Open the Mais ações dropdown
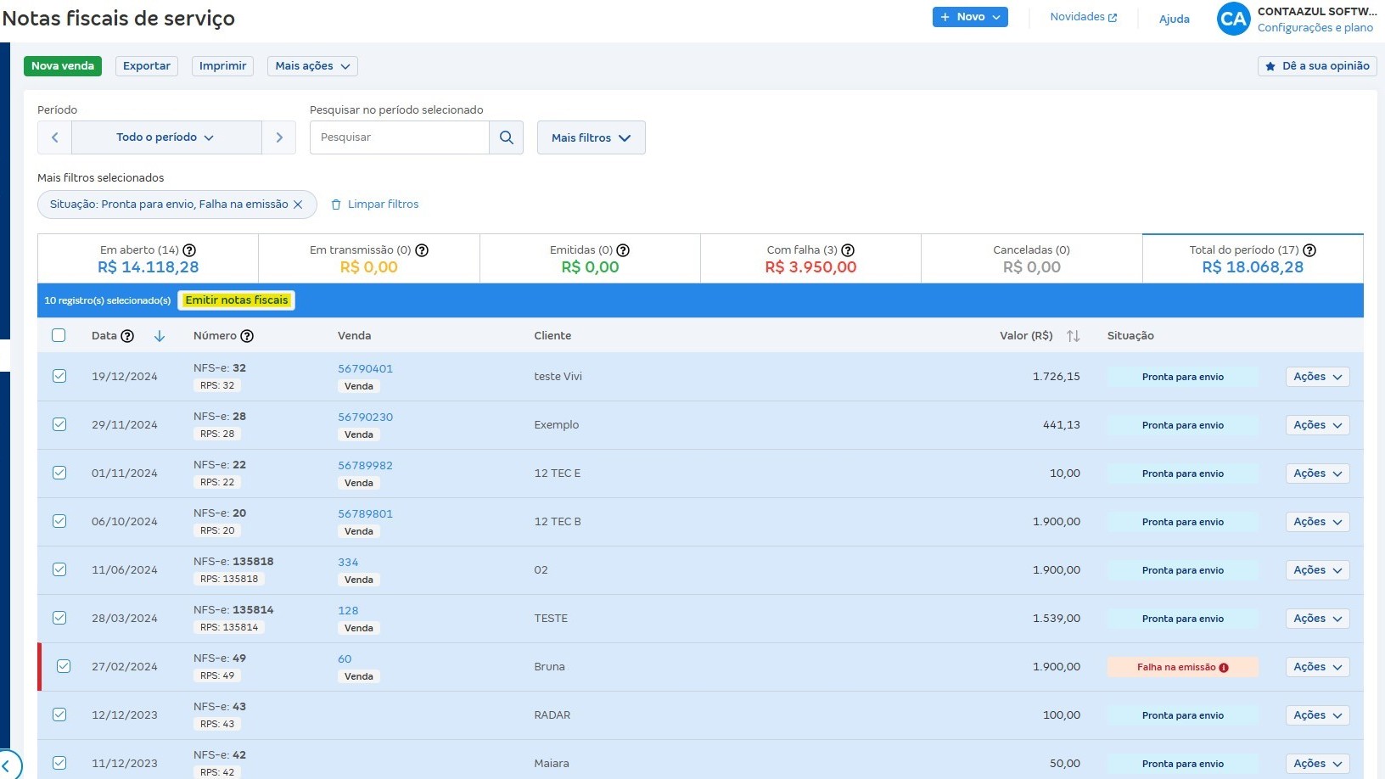The image size is (1385, 779). 312,66
